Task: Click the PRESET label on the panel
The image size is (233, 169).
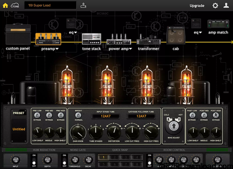Action: pyautogui.click(x=19, y=113)
